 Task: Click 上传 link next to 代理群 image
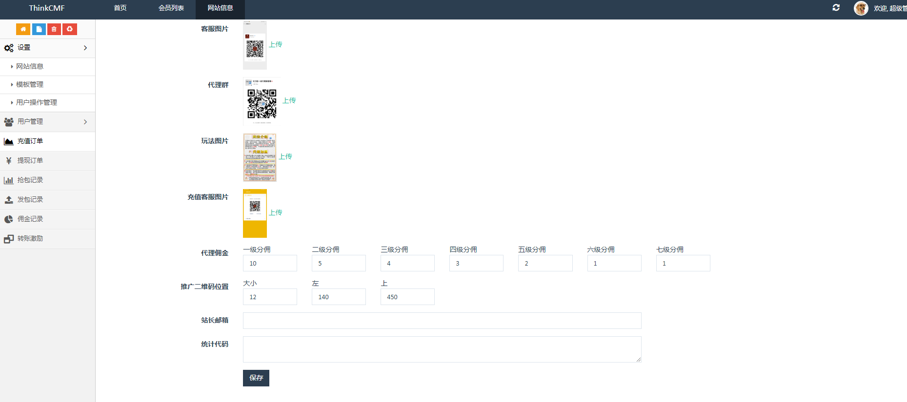coord(289,100)
